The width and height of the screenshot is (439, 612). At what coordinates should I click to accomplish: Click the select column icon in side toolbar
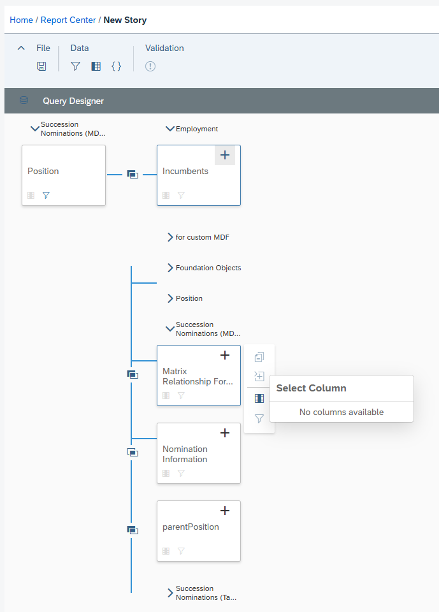coord(259,398)
